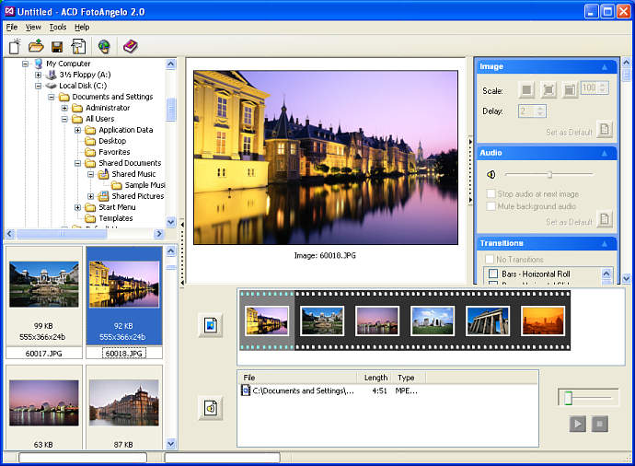635x466 pixels.
Task: Adjust the audio volume slider
Action: 549,174
